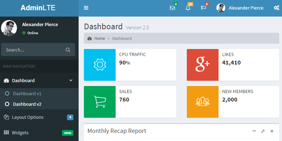
Task: Click the search magnifier icon
Action: tap(68, 50)
